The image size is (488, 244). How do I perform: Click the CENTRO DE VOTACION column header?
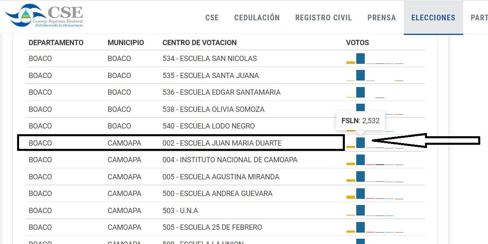pyautogui.click(x=199, y=43)
